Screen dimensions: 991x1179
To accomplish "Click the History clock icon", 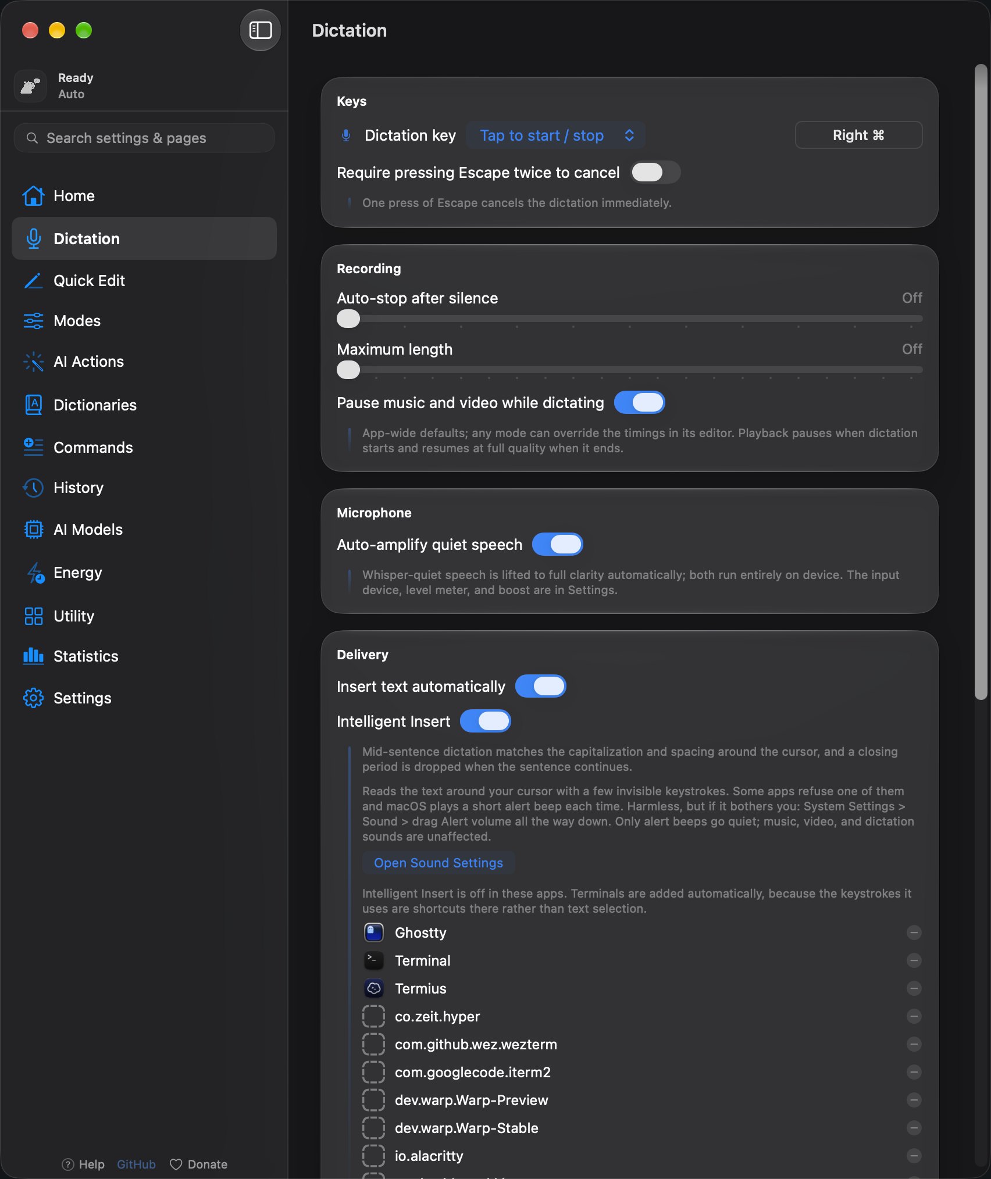I will [x=33, y=488].
